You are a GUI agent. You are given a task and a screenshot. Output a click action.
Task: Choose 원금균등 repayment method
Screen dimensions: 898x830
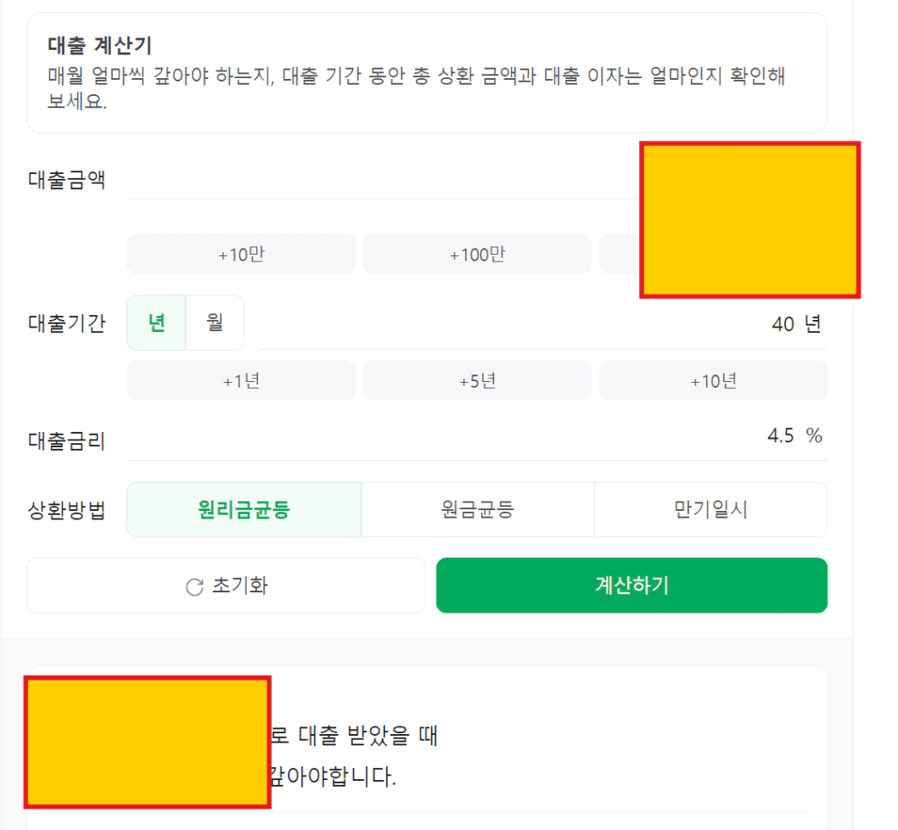[x=478, y=509]
